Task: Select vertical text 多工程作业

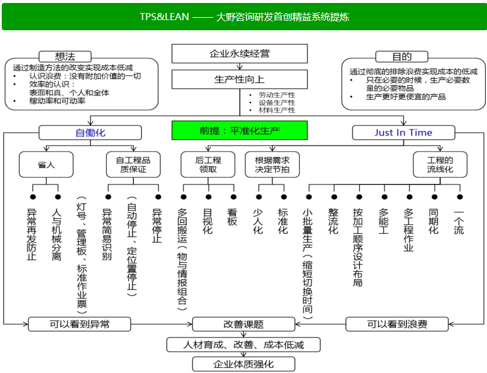Action: (x=408, y=229)
